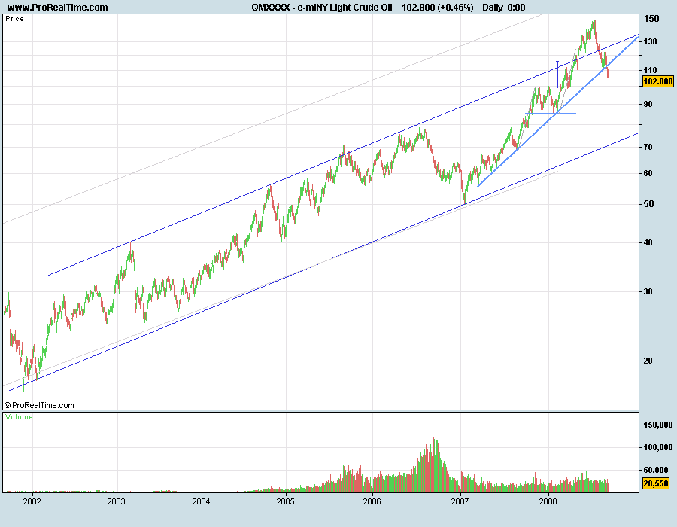This screenshot has height=527, width=677.
Task: Click the Volume panel label
Action: [x=19, y=417]
